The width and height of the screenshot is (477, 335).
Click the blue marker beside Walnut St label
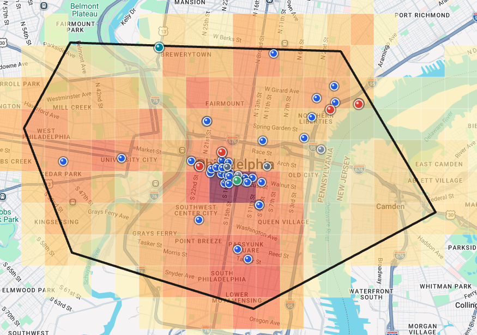(262, 182)
